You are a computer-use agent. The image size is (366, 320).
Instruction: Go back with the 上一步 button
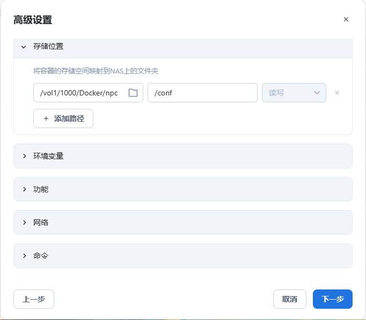coord(34,299)
